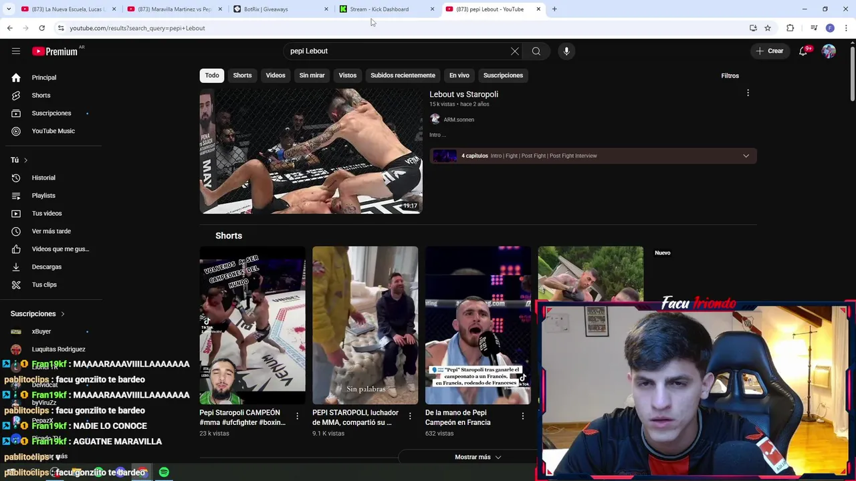The height and width of the screenshot is (481, 856).
Task: Select the Vistos filter chip
Action: click(348, 75)
